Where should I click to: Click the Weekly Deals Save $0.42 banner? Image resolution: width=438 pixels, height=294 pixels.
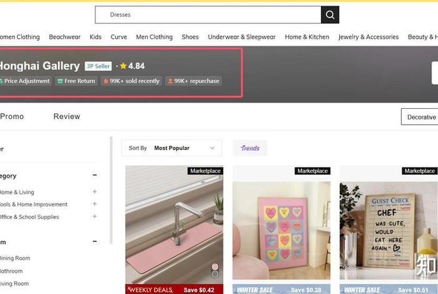point(174,289)
